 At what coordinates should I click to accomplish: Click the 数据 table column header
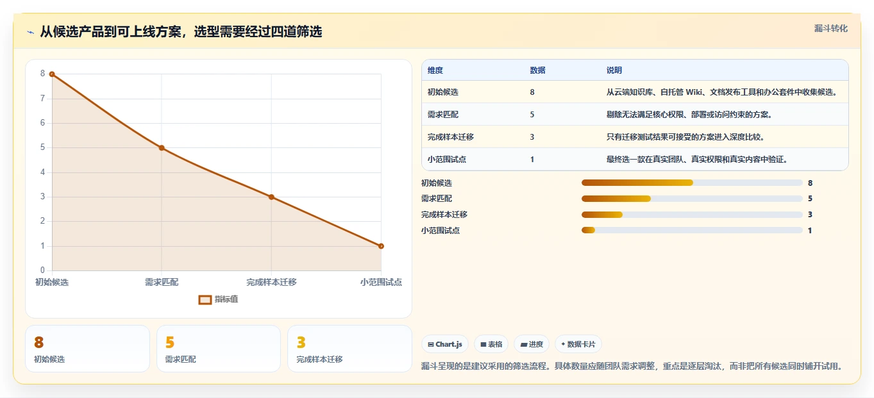(538, 70)
